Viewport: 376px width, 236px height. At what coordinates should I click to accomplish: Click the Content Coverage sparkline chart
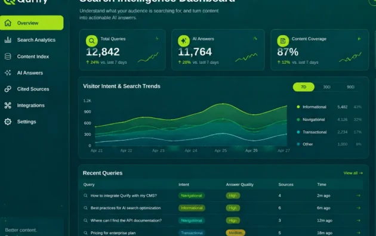pos(350,57)
